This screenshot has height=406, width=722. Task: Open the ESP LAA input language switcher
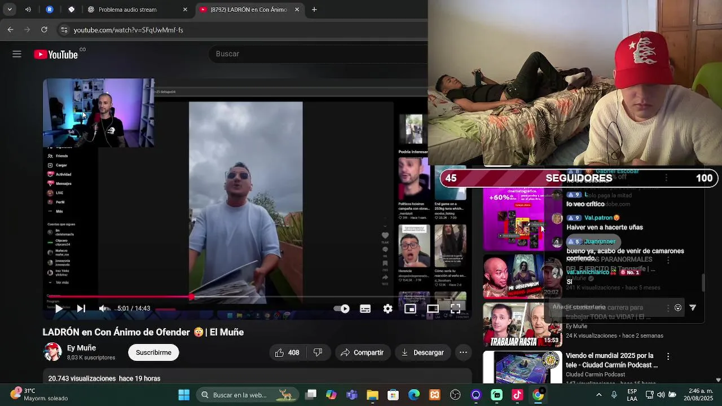click(x=632, y=395)
